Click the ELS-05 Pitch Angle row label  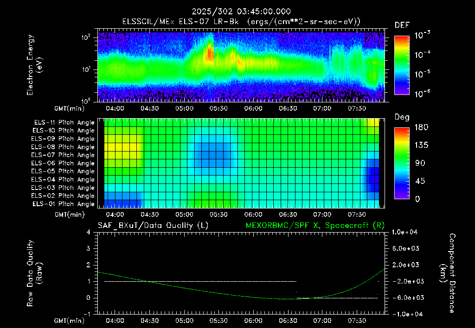pyautogui.click(x=63, y=171)
